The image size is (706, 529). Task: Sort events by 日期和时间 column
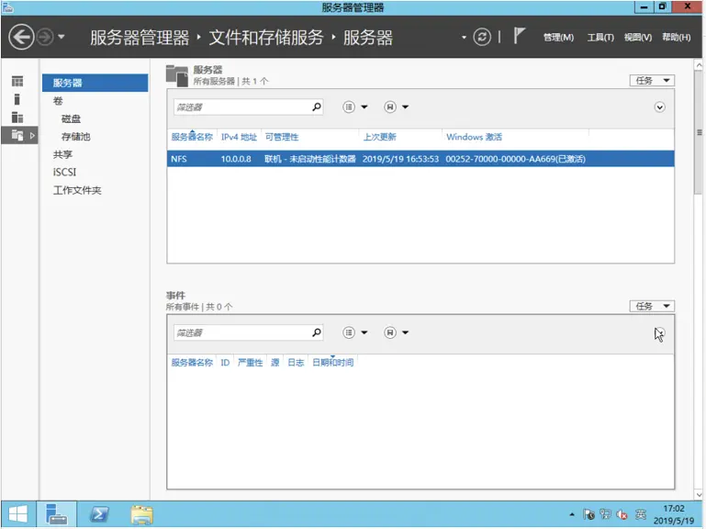point(333,363)
